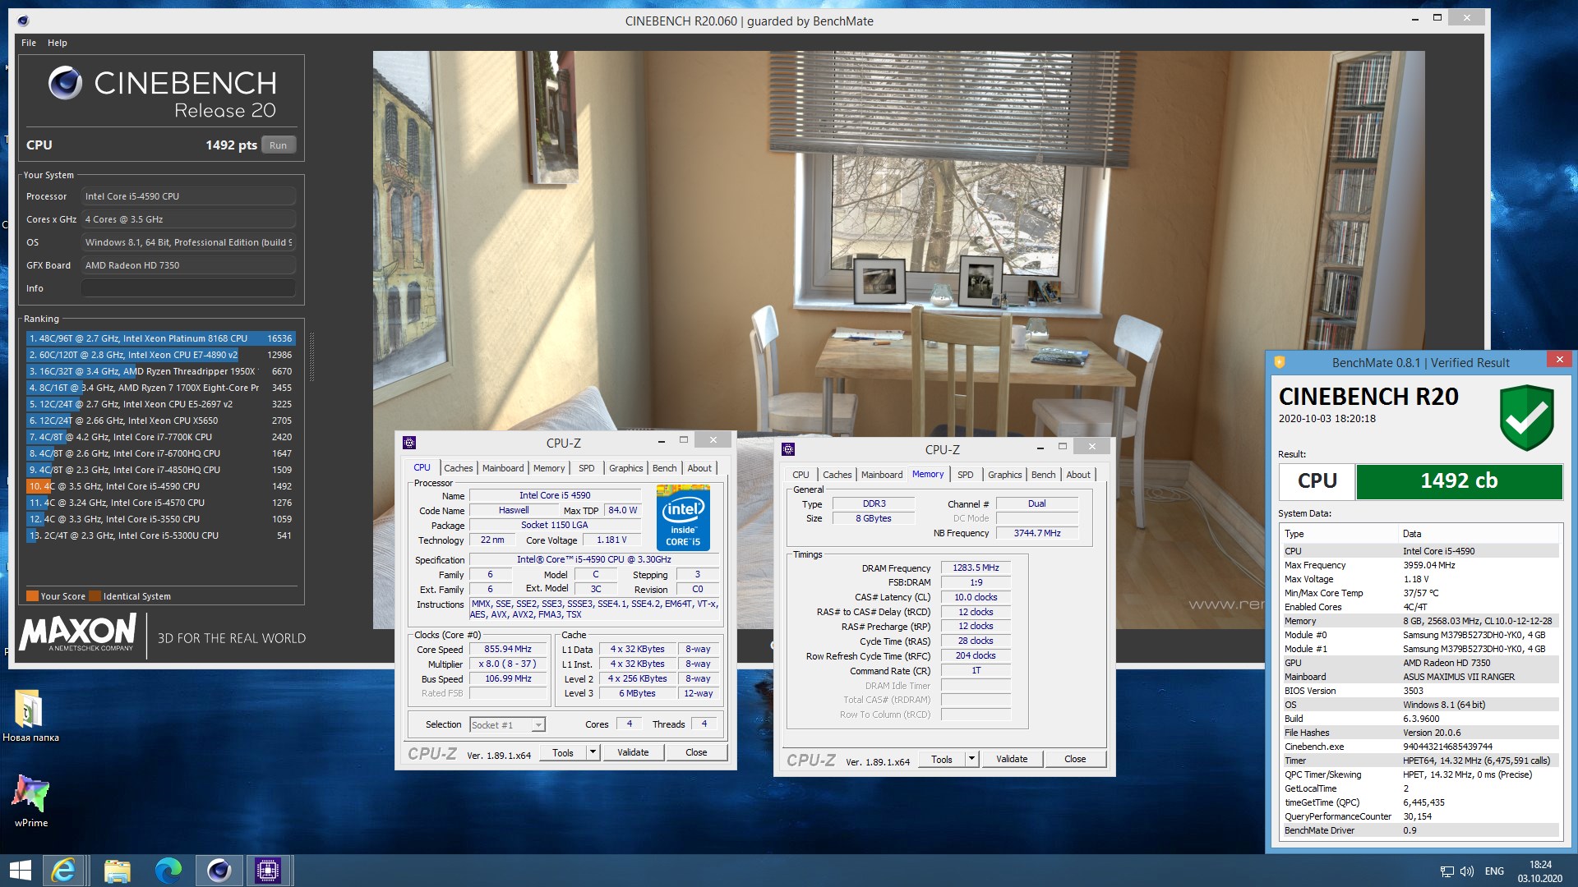Click the MAXON logo

(x=78, y=633)
